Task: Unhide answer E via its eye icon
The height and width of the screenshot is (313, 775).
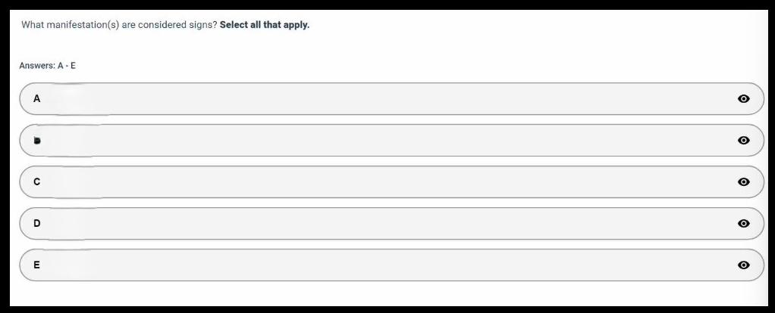Action: (743, 265)
